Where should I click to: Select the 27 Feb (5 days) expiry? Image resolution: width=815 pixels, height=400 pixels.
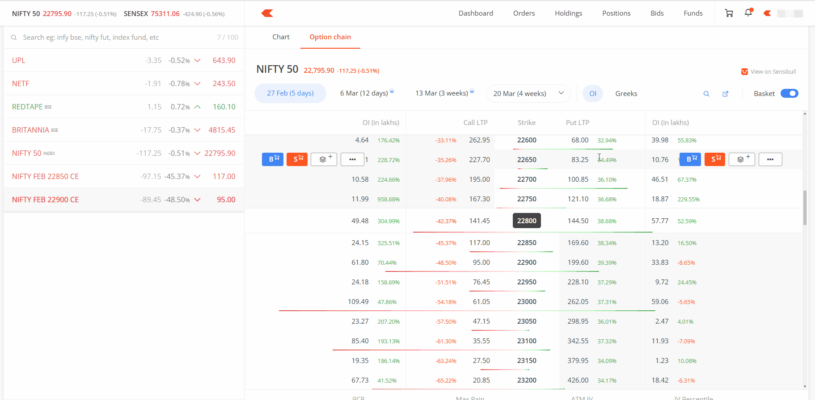[x=291, y=93]
